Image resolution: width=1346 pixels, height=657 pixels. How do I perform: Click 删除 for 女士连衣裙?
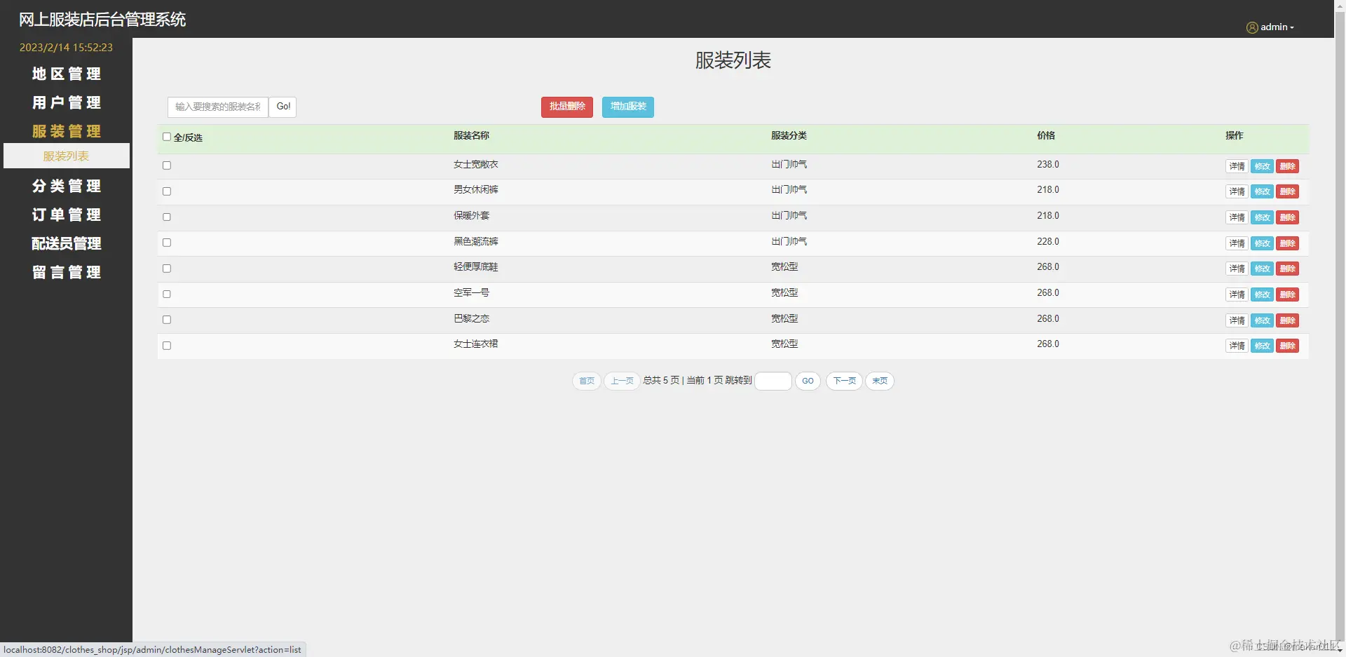(x=1287, y=346)
